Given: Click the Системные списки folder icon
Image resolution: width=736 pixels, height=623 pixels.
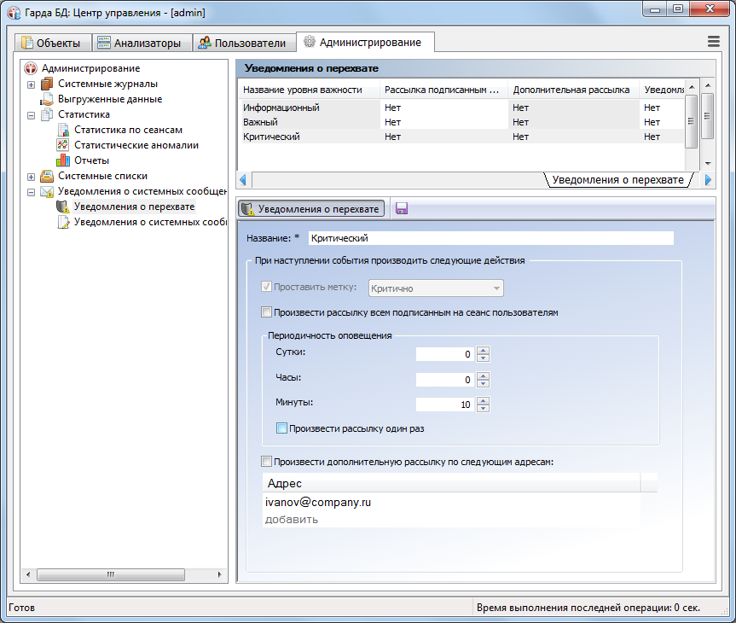Looking at the screenshot, I should tap(47, 176).
